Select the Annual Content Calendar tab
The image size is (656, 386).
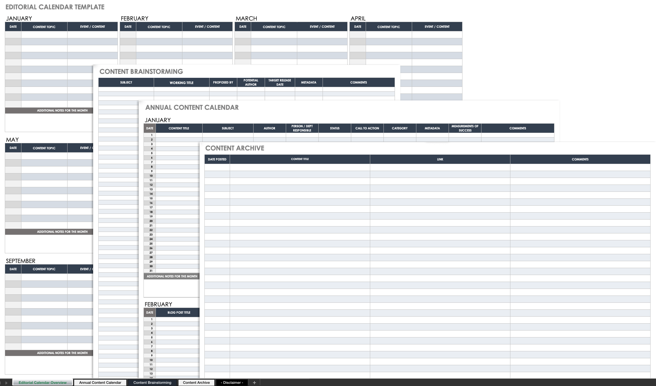coord(100,382)
